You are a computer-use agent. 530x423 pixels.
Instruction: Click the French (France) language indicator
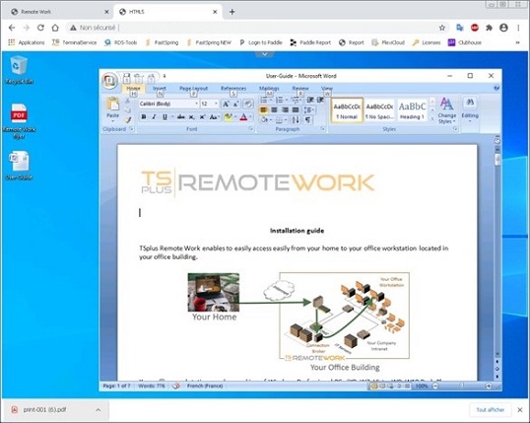coord(205,386)
